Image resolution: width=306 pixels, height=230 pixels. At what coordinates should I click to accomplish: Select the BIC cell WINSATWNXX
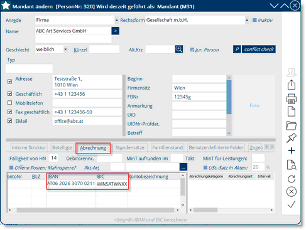[x=112, y=184]
